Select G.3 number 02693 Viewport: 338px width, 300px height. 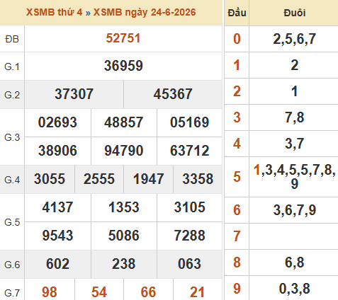pos(57,122)
